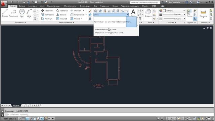215x121 pixels.
Task: Click the Массив (Array) tool
Action: [75, 19]
